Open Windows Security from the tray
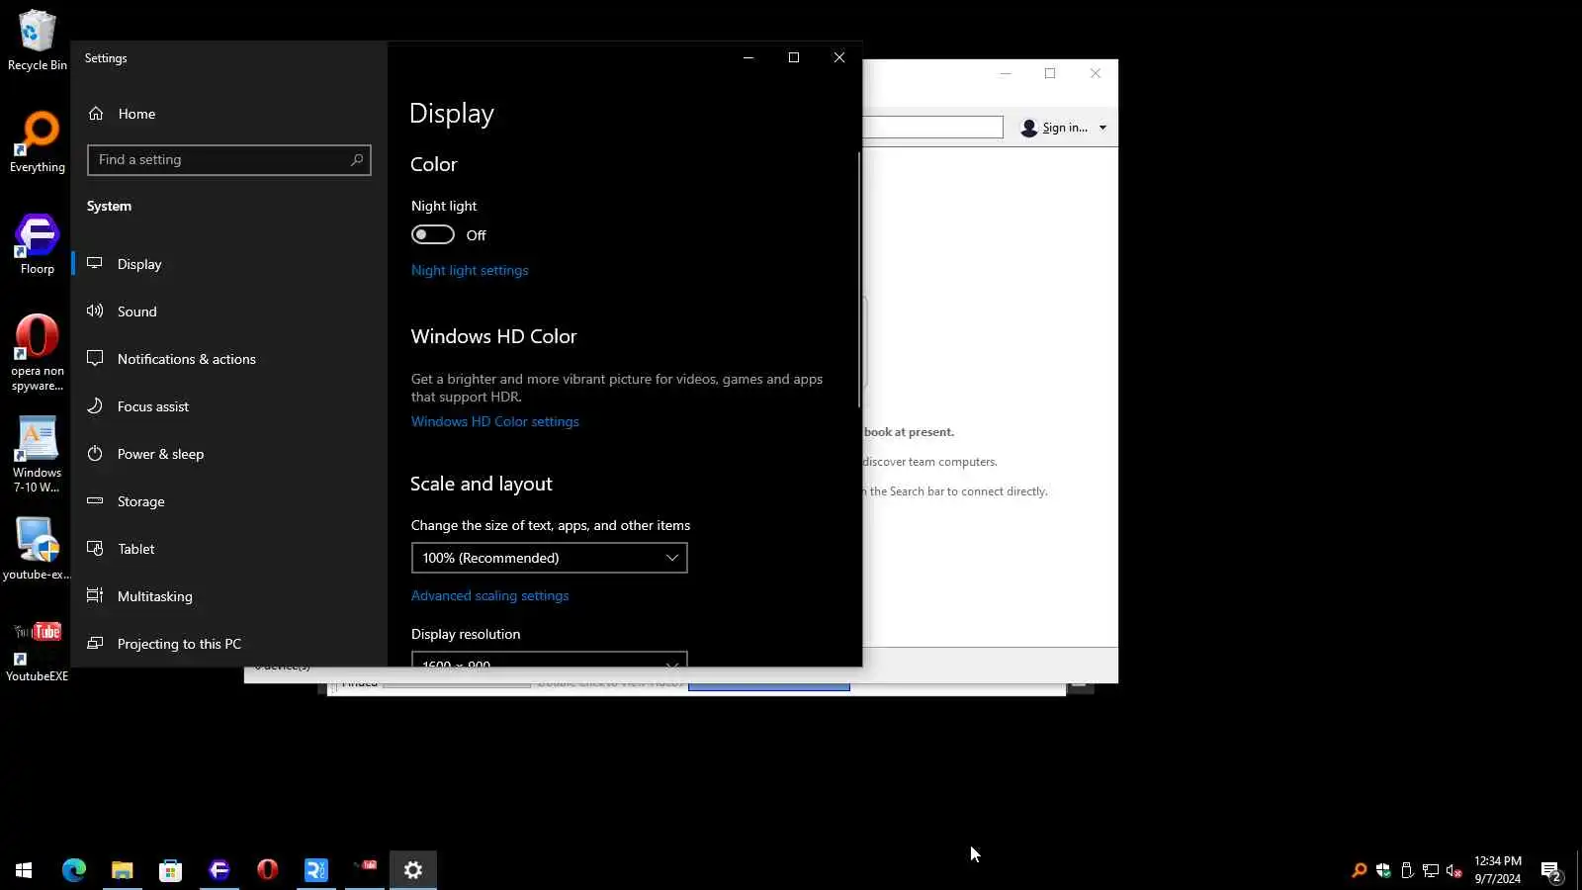Screen dimensions: 1582x890 tap(1383, 870)
